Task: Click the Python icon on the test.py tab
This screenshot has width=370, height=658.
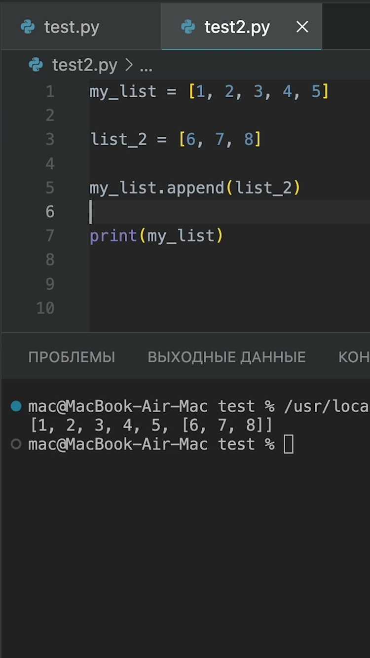Action: click(29, 27)
